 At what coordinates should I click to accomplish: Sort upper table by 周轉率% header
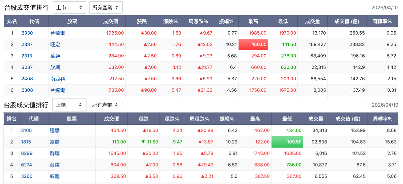[382, 22]
